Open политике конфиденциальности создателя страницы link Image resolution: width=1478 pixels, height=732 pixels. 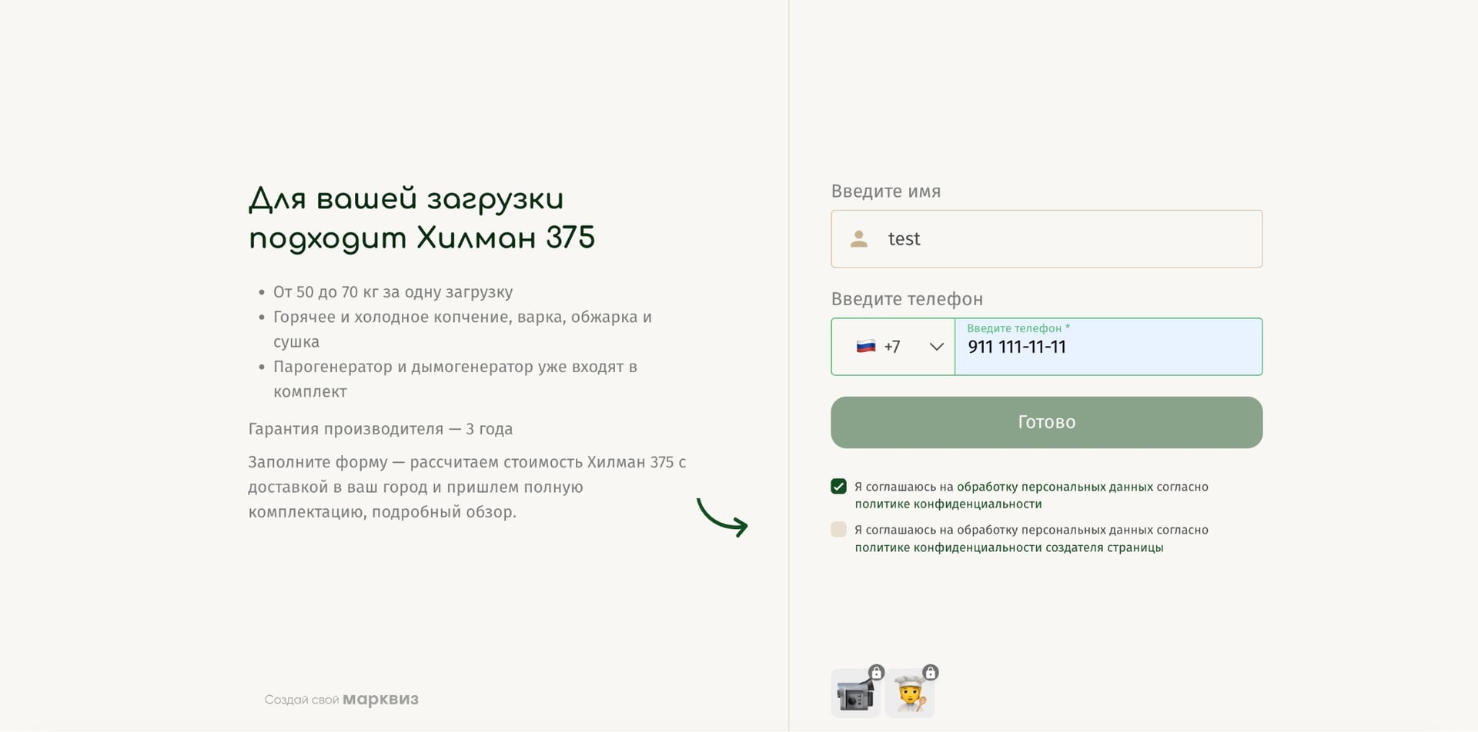pos(1008,547)
